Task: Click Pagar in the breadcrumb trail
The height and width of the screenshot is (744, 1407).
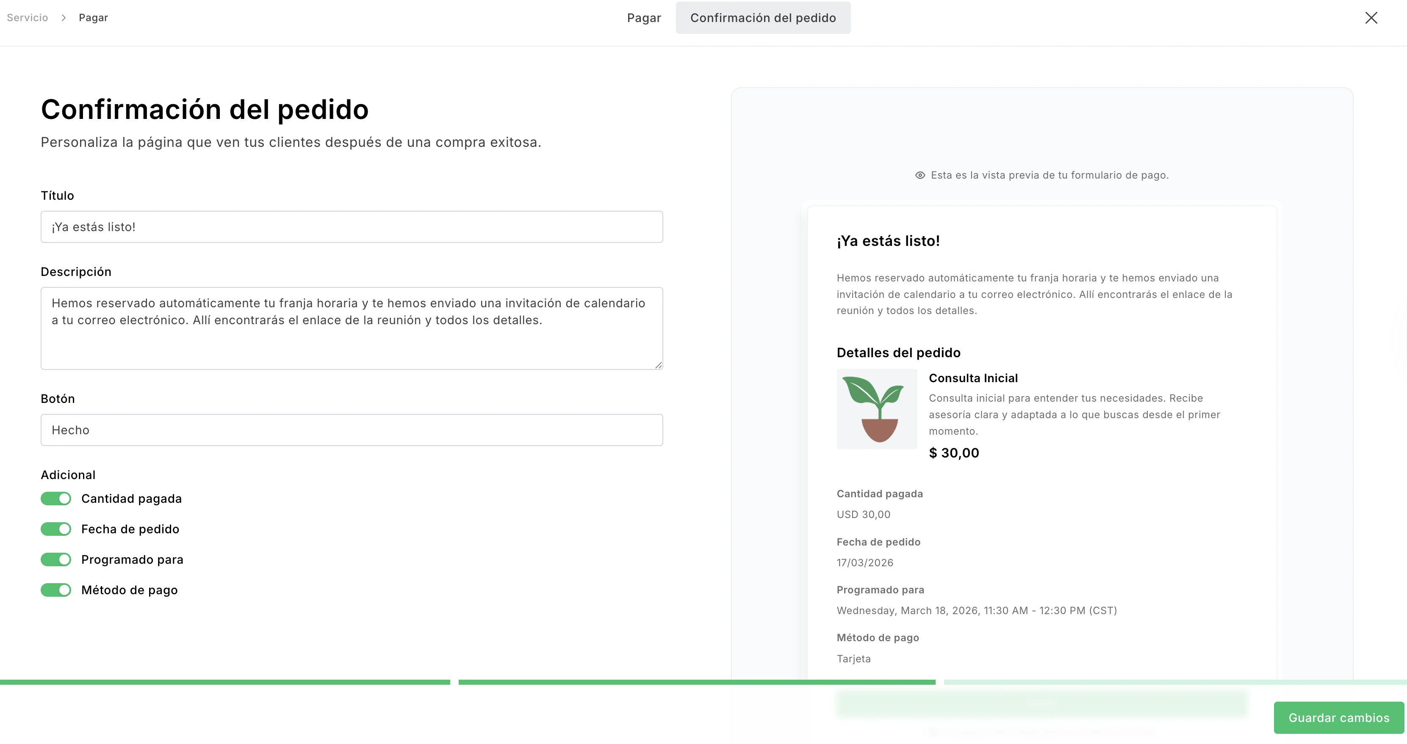Action: pos(93,17)
